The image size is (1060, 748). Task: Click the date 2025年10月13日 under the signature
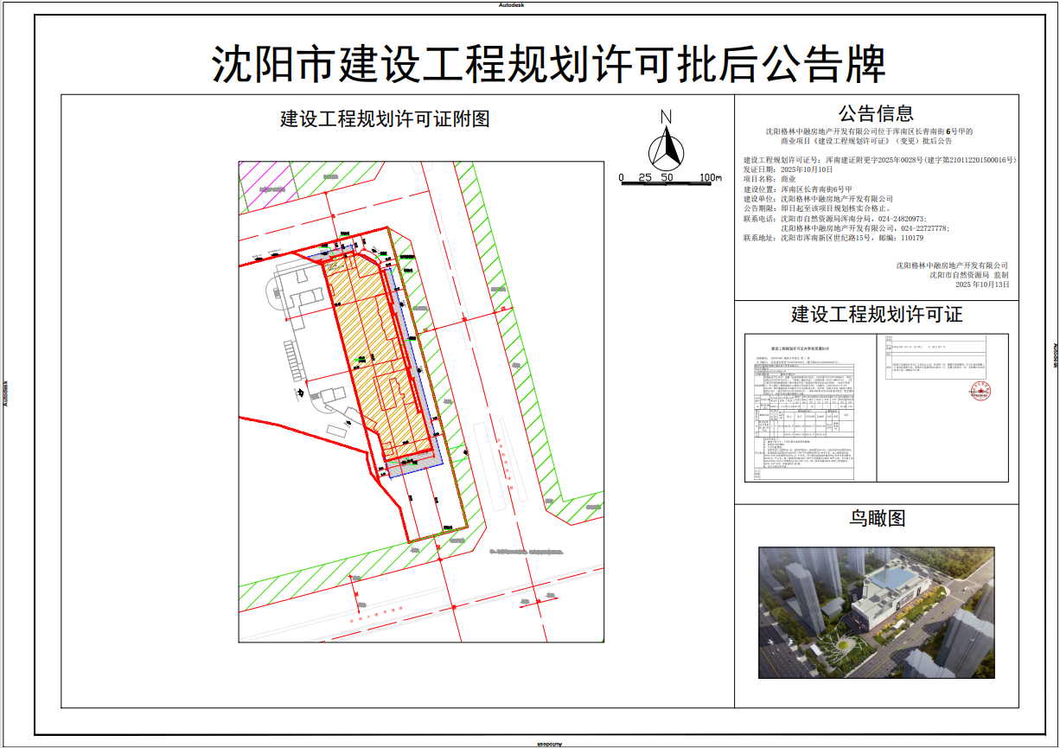pos(981,284)
